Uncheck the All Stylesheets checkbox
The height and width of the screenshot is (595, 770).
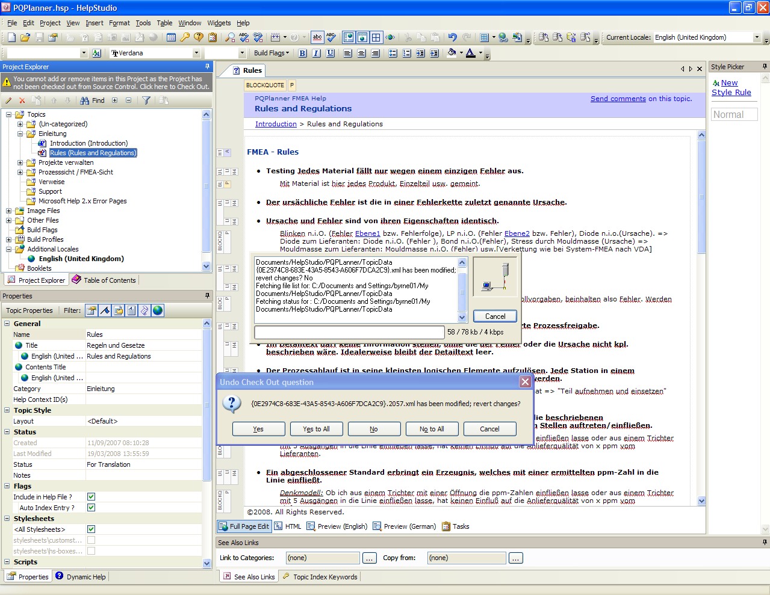click(91, 529)
